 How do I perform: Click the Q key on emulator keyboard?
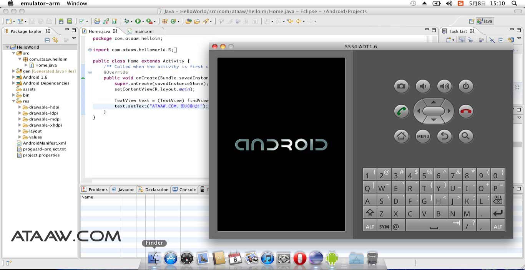370,187
